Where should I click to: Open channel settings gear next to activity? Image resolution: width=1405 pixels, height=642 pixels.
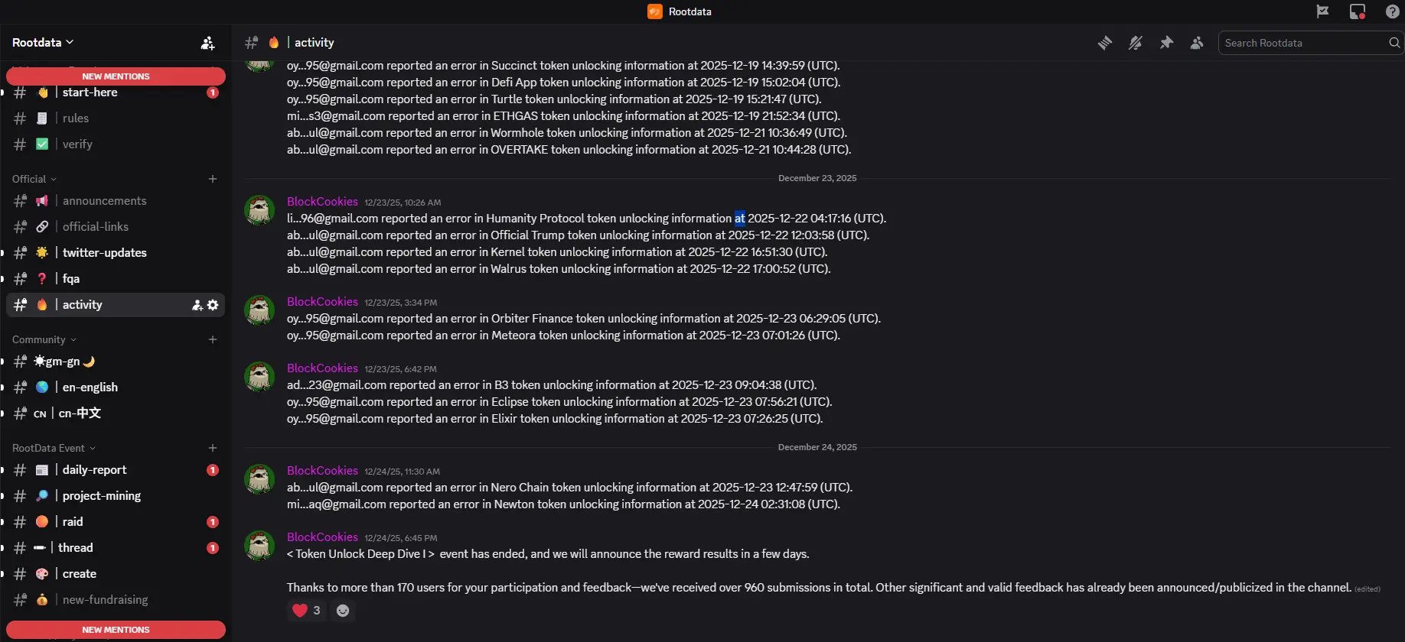pyautogui.click(x=213, y=304)
